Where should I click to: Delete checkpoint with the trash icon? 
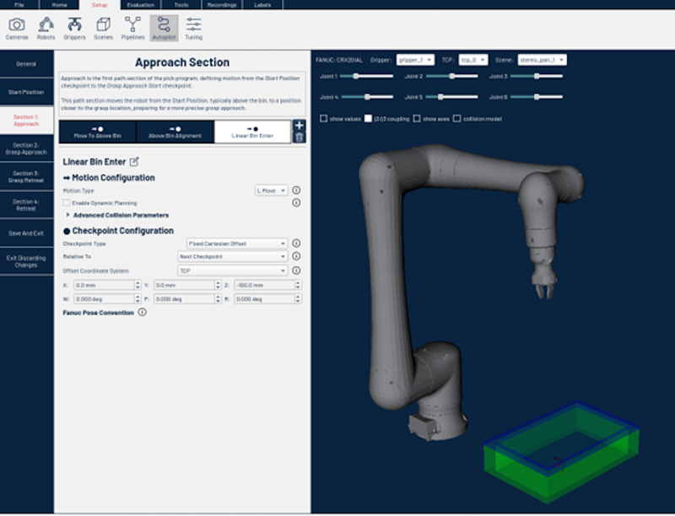click(x=299, y=137)
